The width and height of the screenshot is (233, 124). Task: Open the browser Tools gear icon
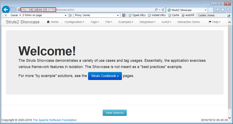tap(228, 9)
